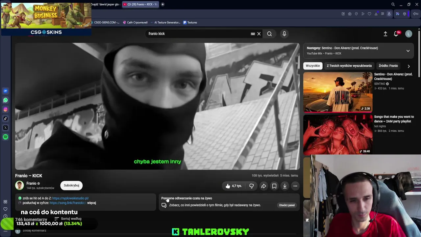This screenshot has width=421, height=237.
Task: Subscribe to Franio with Subskrybuj button
Action: [71, 185]
